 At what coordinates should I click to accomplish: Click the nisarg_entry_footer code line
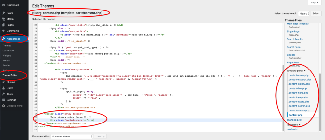coord(70,117)
